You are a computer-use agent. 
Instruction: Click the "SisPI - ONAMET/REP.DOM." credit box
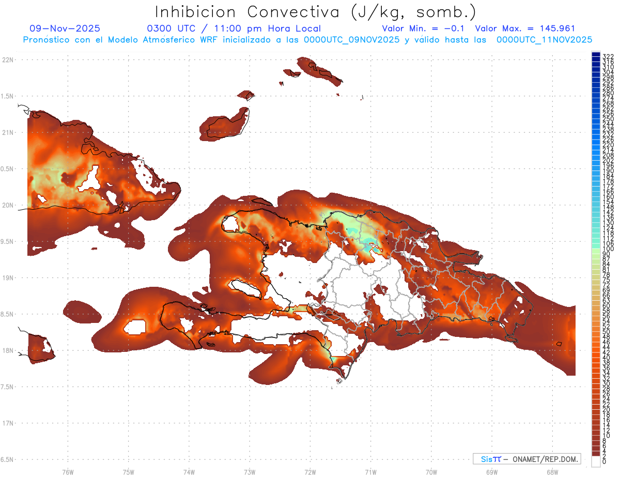point(526,459)
